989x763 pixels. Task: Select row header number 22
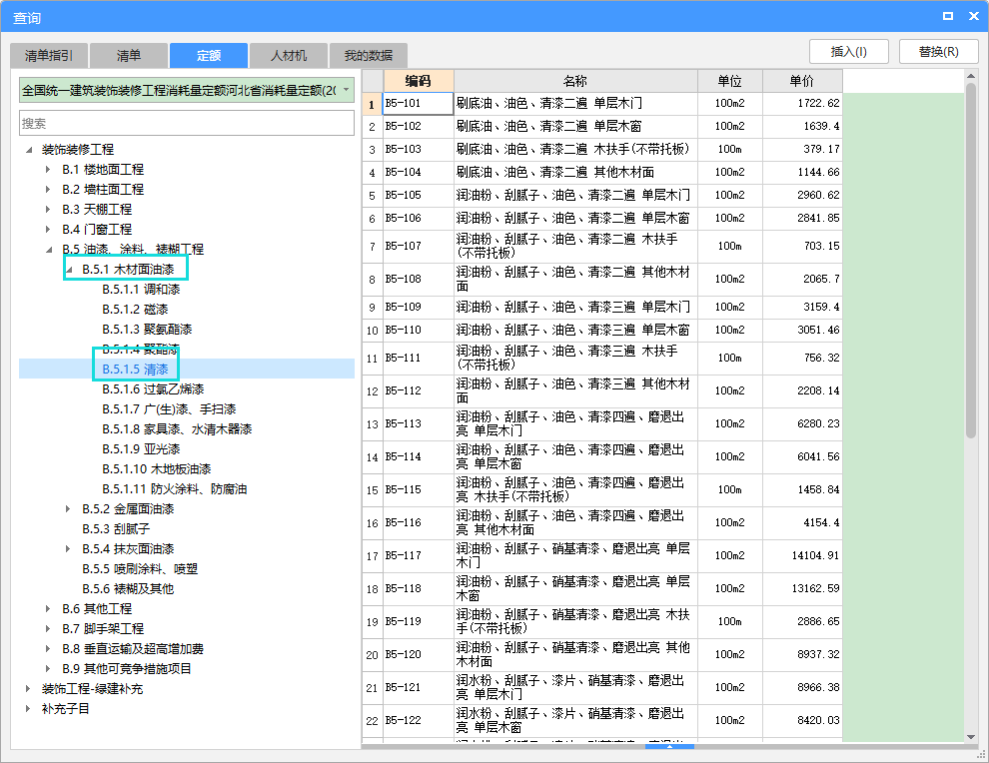click(x=373, y=721)
